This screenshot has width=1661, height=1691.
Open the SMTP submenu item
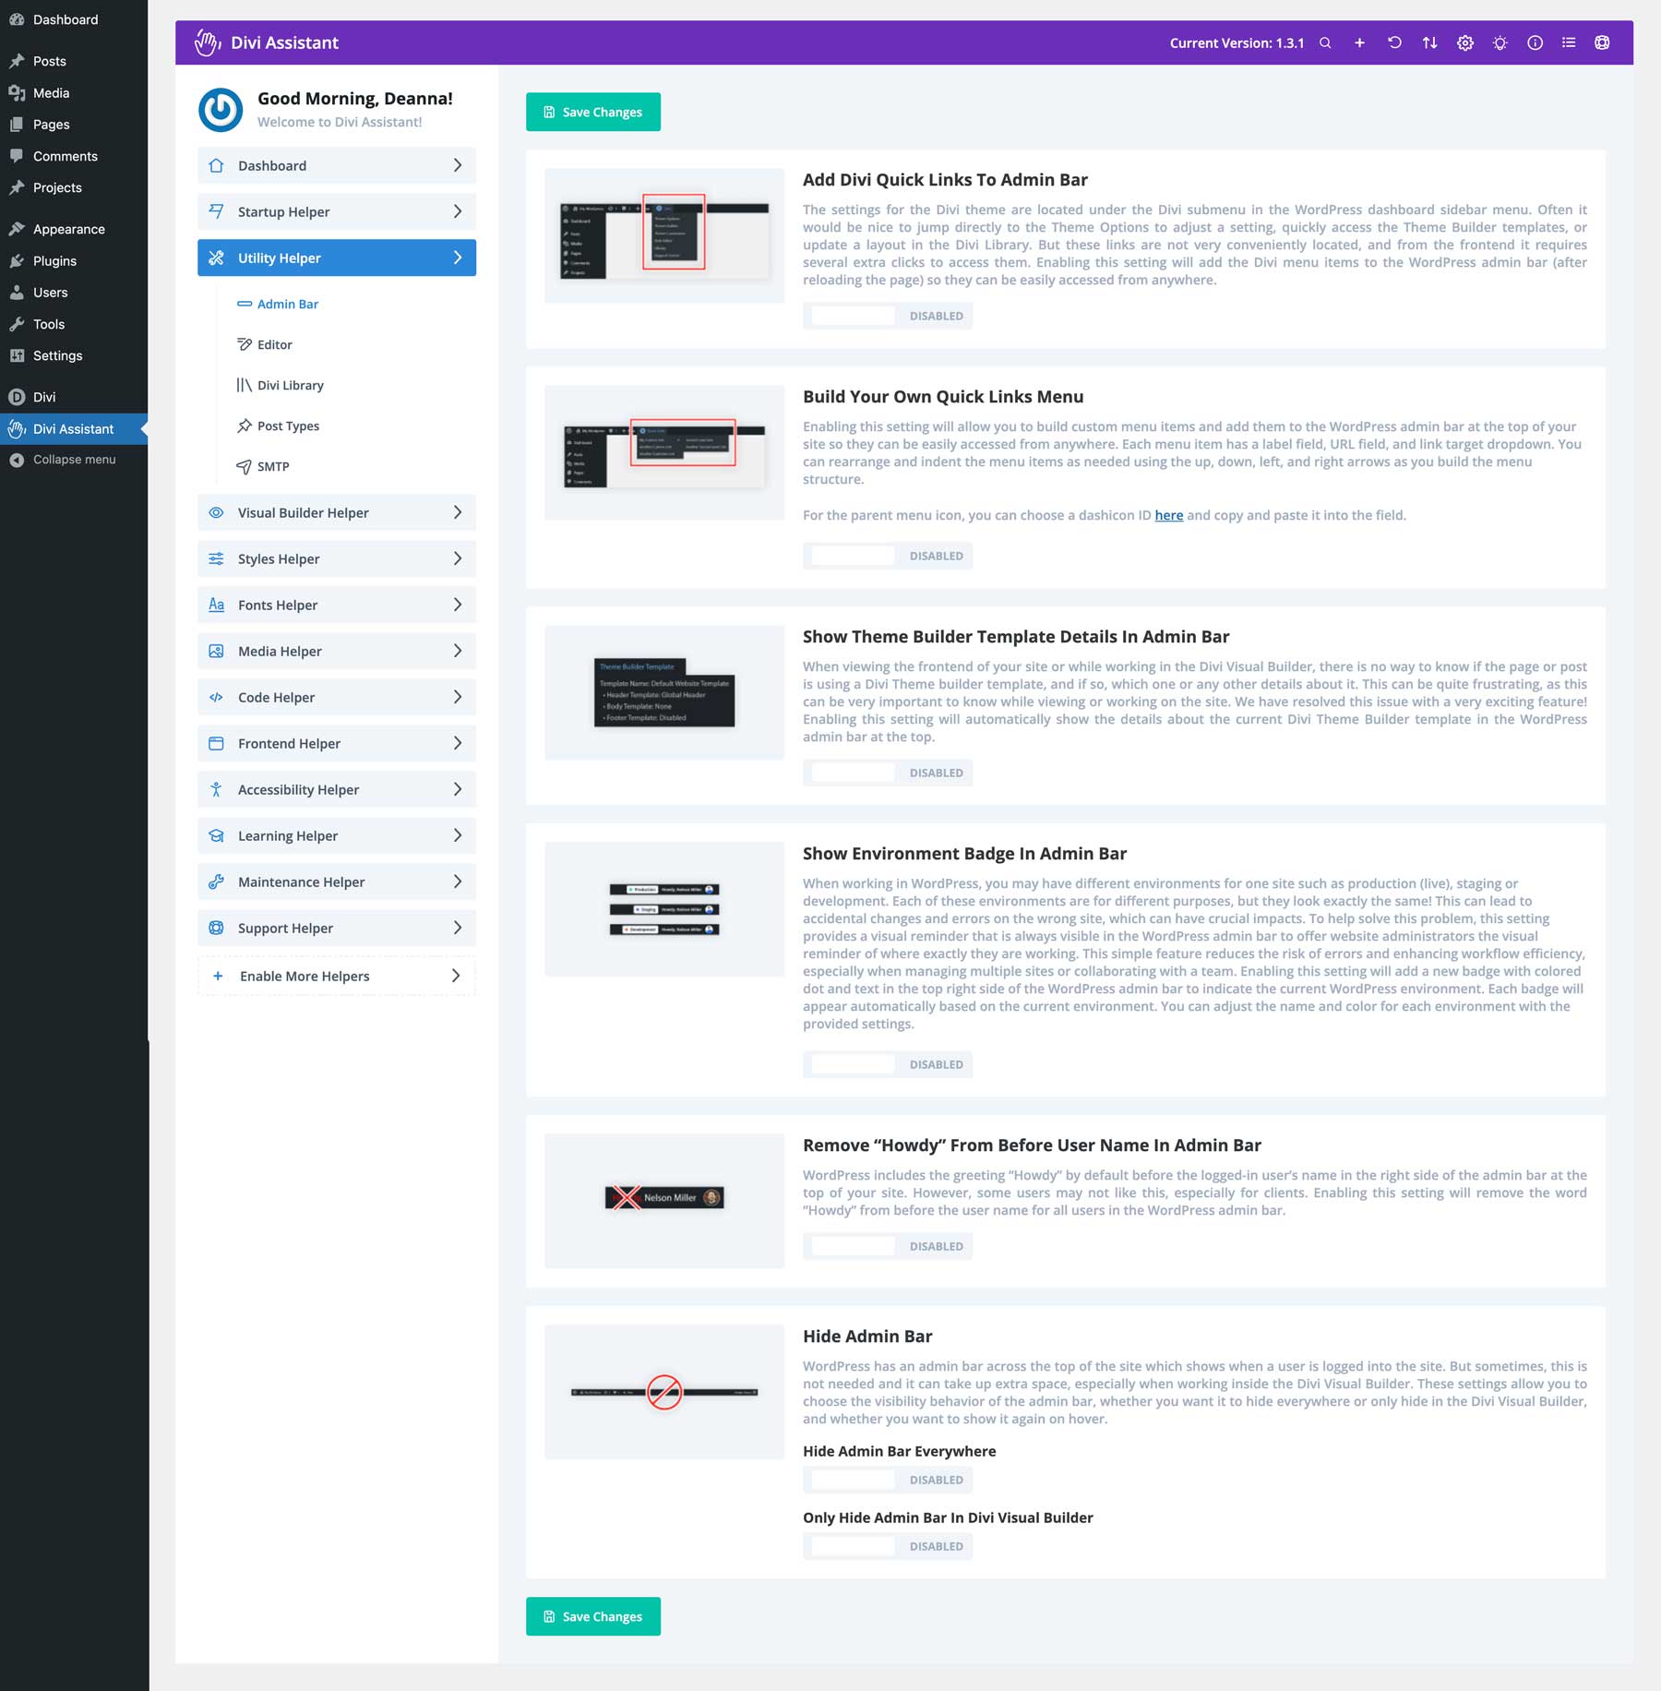point(270,466)
